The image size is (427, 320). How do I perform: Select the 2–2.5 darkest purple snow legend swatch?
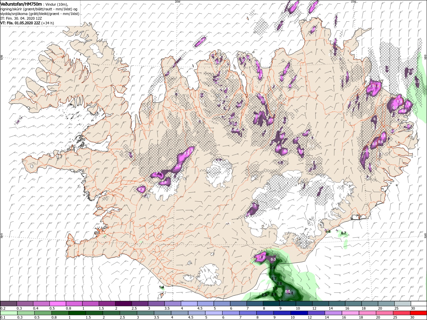[x=123, y=304]
